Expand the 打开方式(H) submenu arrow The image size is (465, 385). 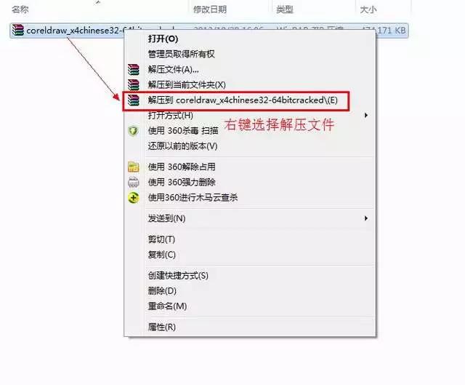(x=366, y=115)
